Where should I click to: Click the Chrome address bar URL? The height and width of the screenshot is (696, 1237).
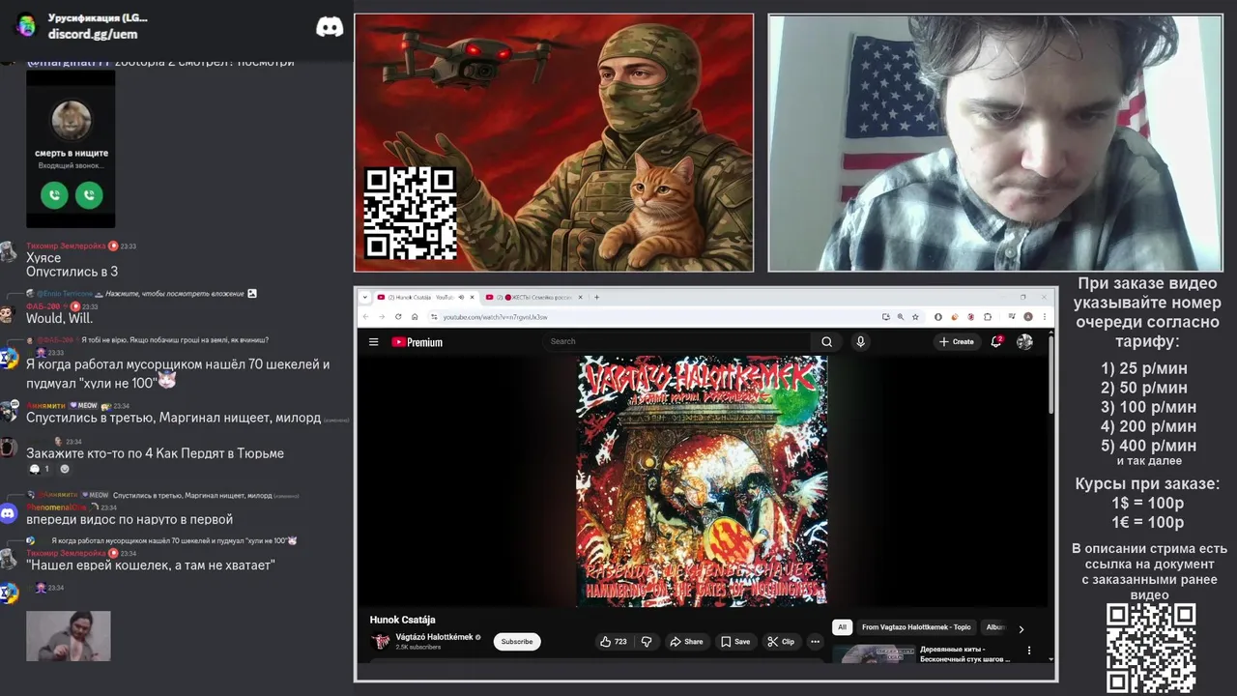tap(495, 317)
